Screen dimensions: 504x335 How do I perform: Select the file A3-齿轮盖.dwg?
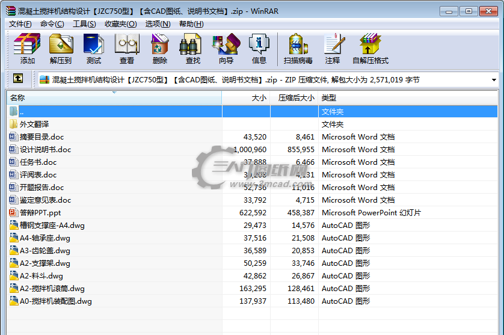pyautogui.click(x=45, y=250)
